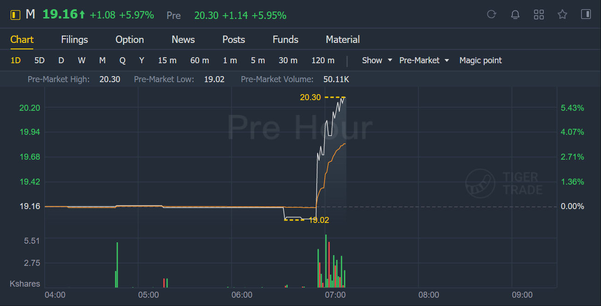
Task: Click the Tiger Trade logo watermark
Action: click(504, 183)
